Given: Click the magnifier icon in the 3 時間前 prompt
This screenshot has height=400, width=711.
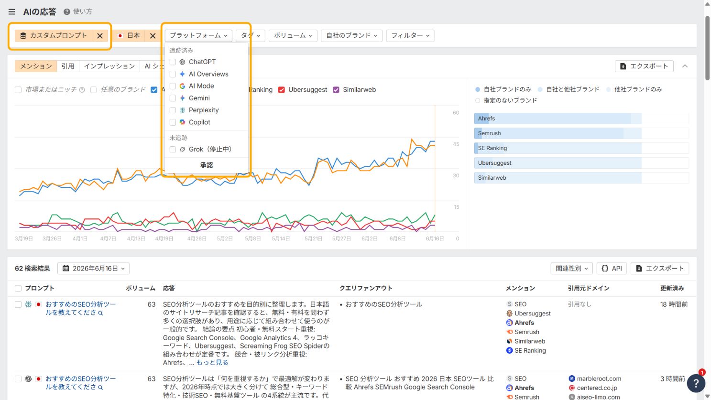Looking at the screenshot, I should 100,388.
